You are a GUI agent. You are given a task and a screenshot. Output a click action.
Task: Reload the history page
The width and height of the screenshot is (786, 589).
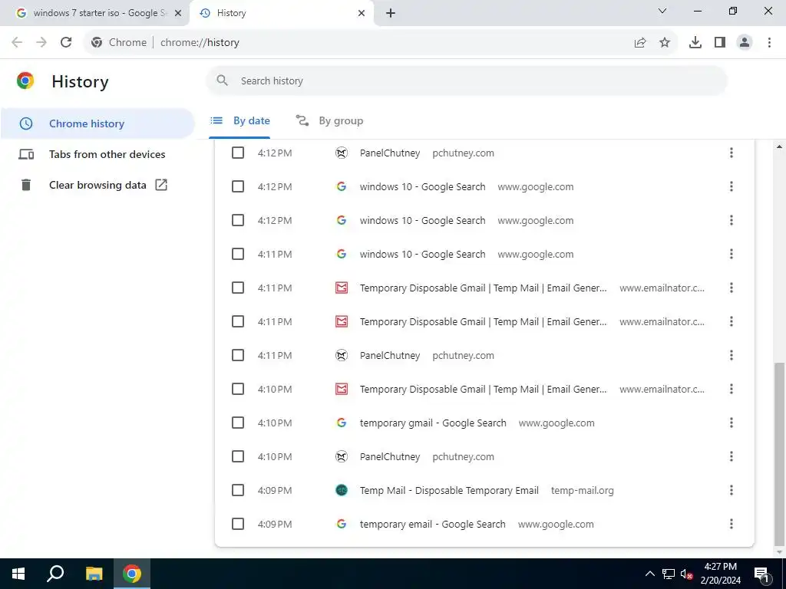66,43
